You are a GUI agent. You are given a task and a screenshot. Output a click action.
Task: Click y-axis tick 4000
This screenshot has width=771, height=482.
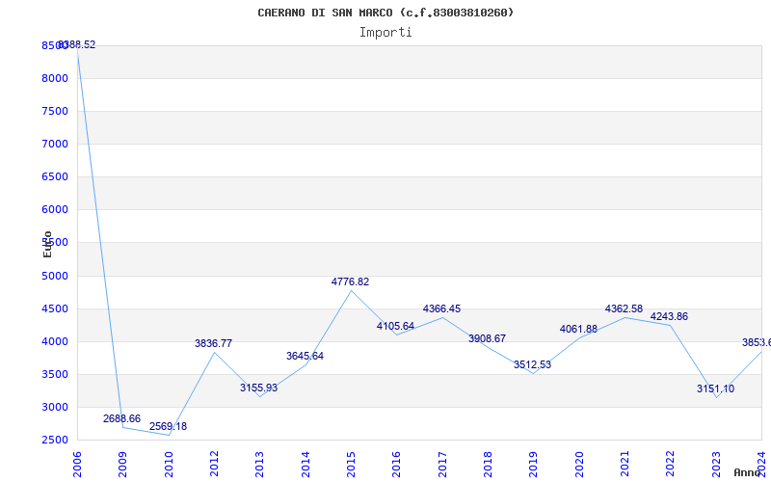coord(55,341)
